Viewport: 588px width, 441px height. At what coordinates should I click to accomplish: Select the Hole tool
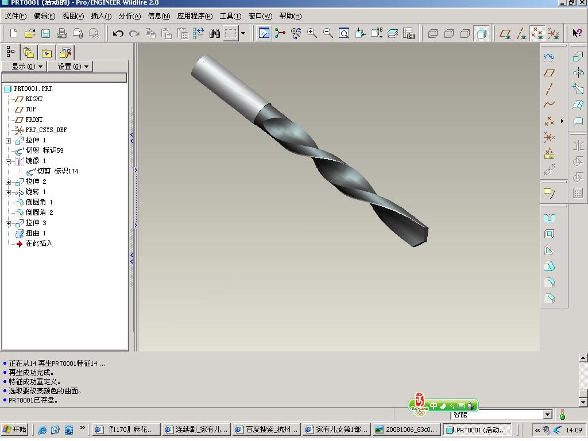pyautogui.click(x=549, y=218)
